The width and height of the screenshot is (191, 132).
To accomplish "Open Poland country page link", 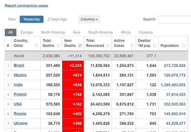I will pyautogui.click(x=20, y=94).
